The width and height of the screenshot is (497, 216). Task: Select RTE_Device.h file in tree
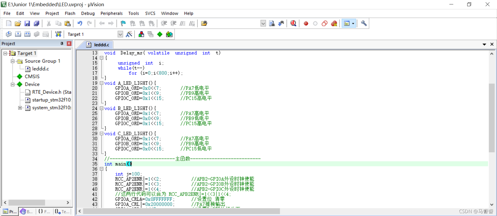52,92
